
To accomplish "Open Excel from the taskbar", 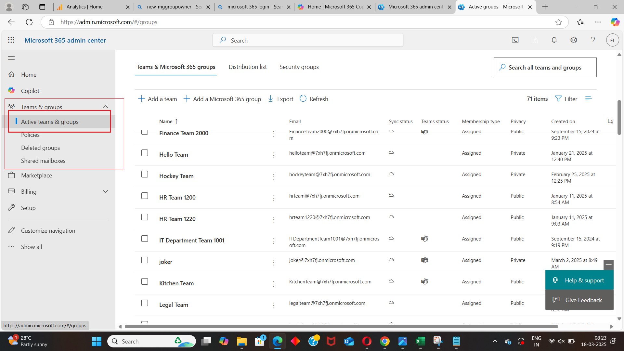I will pyautogui.click(x=420, y=341).
